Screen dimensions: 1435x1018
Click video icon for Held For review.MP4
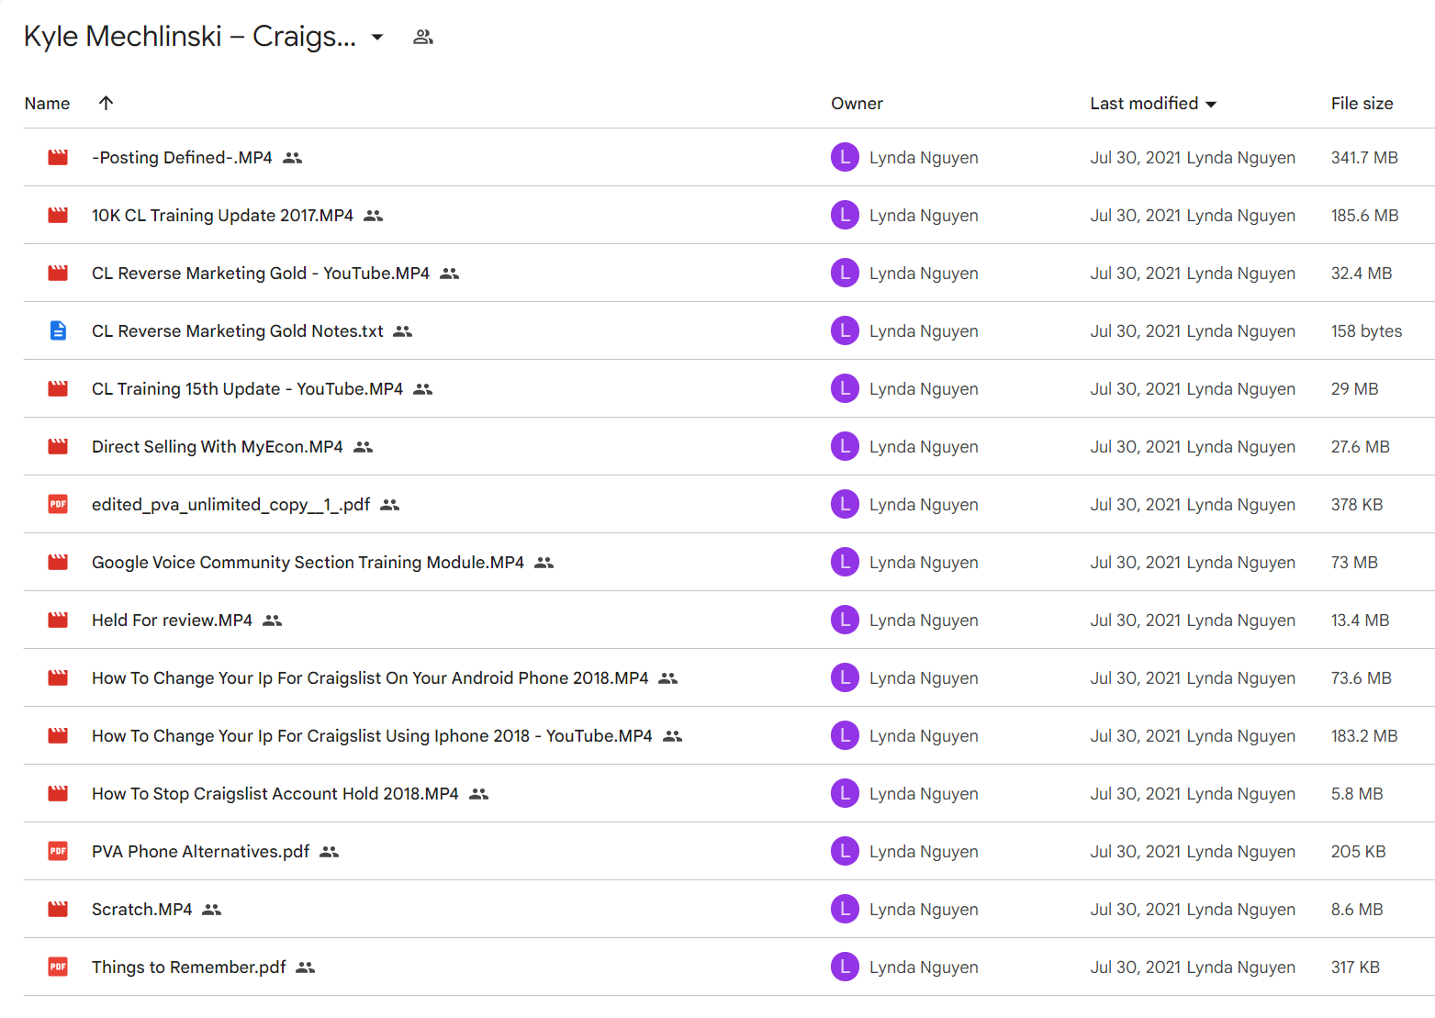click(x=58, y=621)
